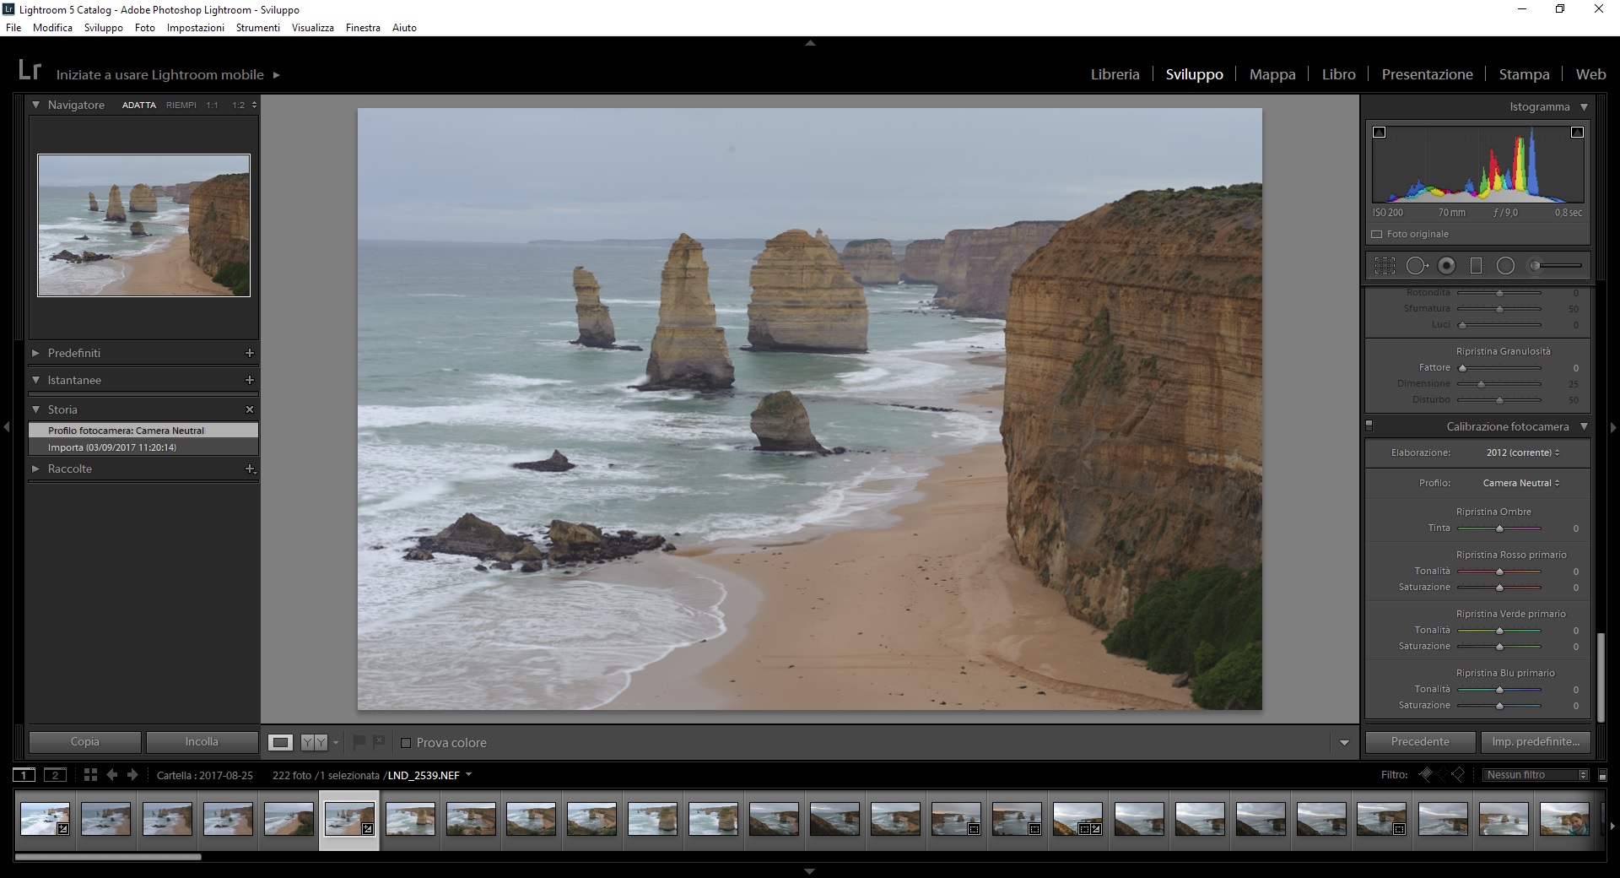Expand the Predefiniti panel
This screenshot has height=878, width=1620.
click(74, 353)
